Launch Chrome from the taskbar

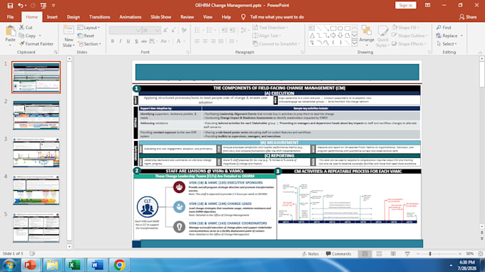[x=120, y=265]
